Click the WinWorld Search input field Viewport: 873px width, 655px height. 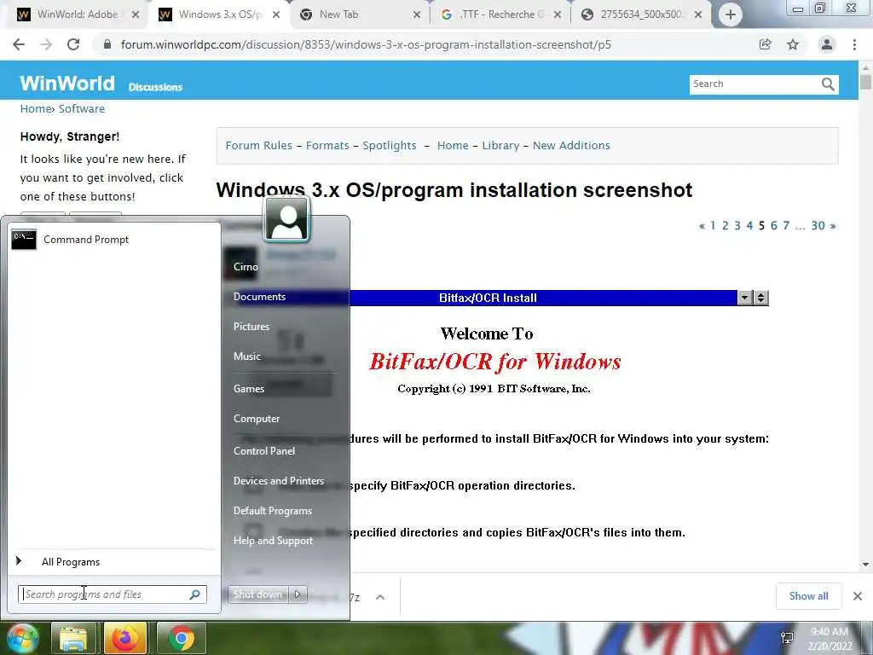click(754, 84)
